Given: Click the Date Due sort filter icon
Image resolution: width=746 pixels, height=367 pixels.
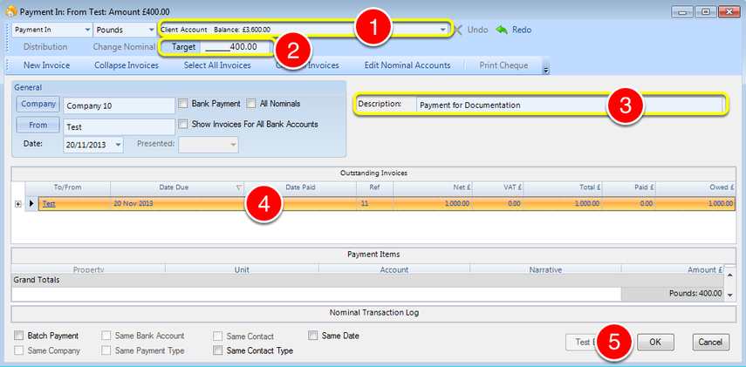Looking at the screenshot, I should tap(239, 187).
